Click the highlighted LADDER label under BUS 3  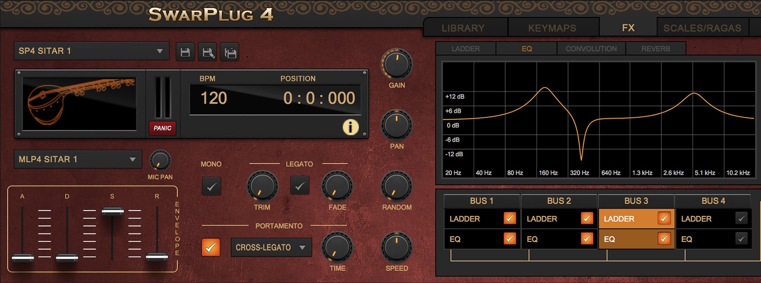click(619, 219)
